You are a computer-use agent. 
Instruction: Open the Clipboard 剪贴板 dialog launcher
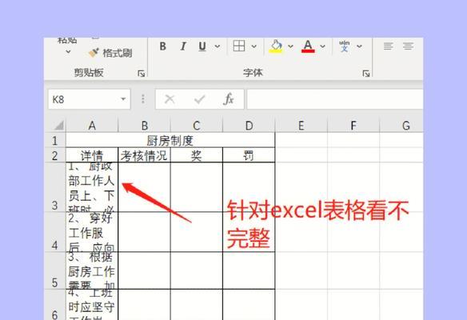(142, 74)
